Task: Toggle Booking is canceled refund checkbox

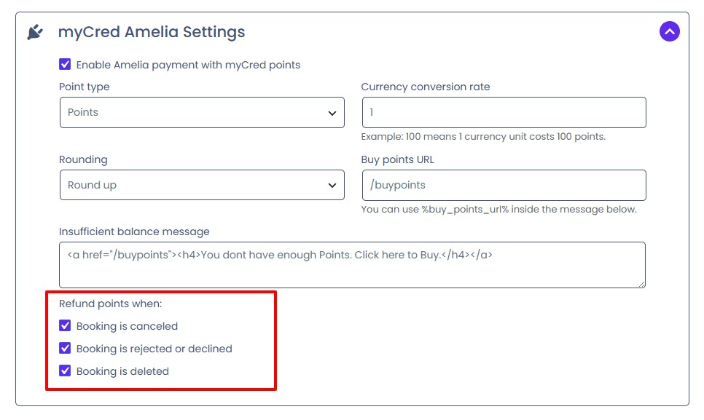Action: point(65,325)
